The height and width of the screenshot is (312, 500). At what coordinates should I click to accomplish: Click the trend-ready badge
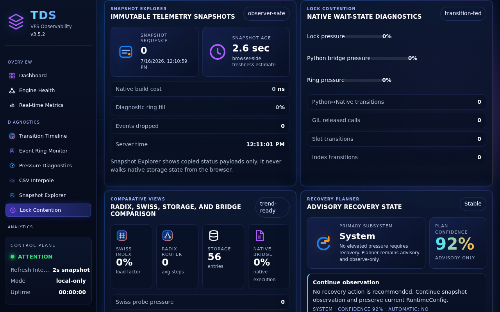273,207
